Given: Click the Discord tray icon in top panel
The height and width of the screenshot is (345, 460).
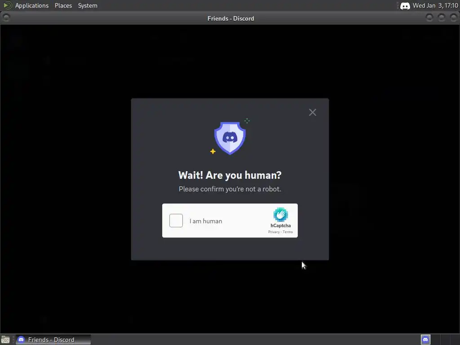Looking at the screenshot, I should pyautogui.click(x=405, y=5).
